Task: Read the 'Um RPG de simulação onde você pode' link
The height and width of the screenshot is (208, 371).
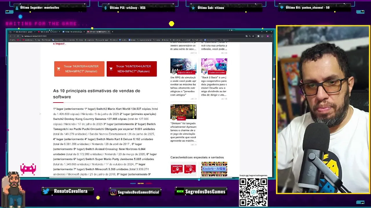Action: pyautogui.click(x=183, y=86)
